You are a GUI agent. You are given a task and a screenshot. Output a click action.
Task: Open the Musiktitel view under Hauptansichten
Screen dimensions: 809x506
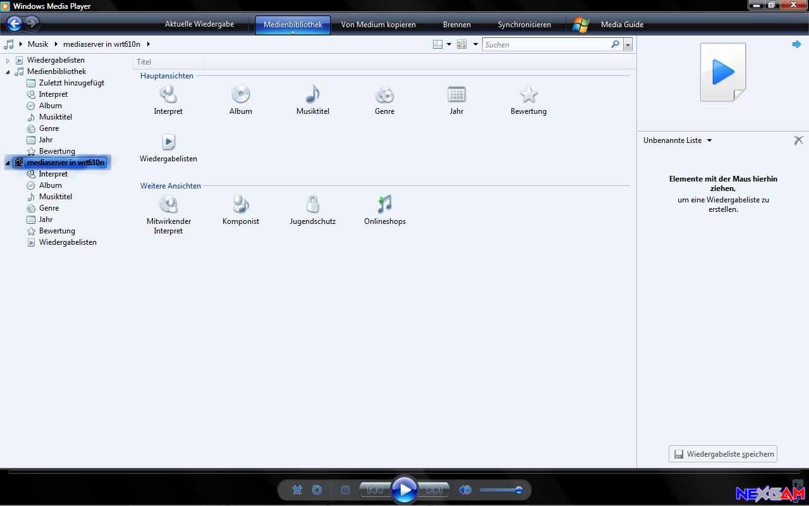point(313,100)
